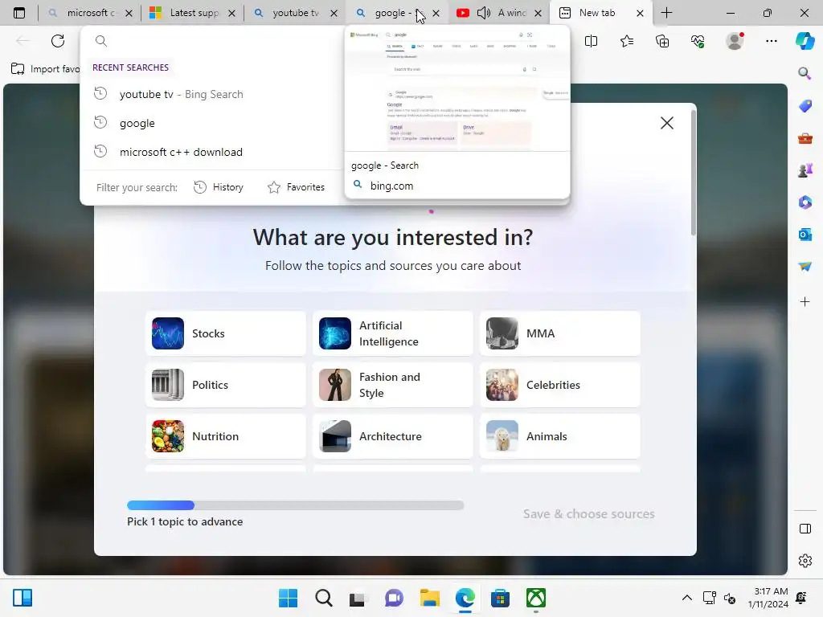This screenshot has height=617, width=823.
Task: Click the topic progress bar
Action: [x=296, y=505]
